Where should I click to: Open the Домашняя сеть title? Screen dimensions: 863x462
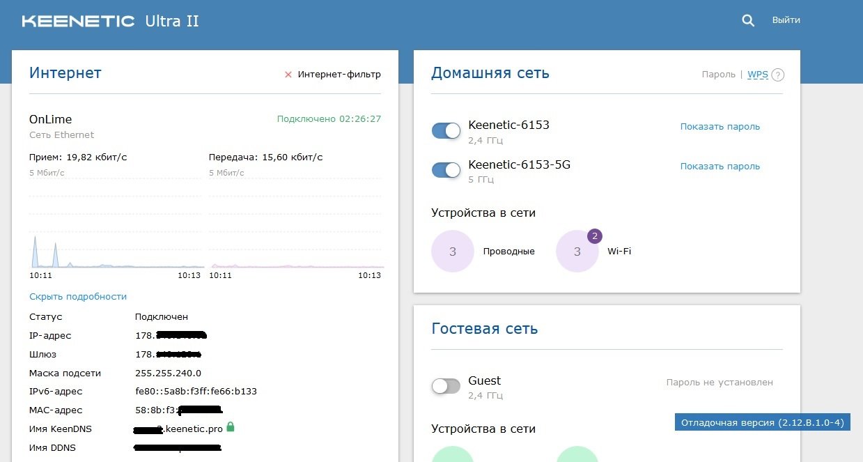[490, 72]
